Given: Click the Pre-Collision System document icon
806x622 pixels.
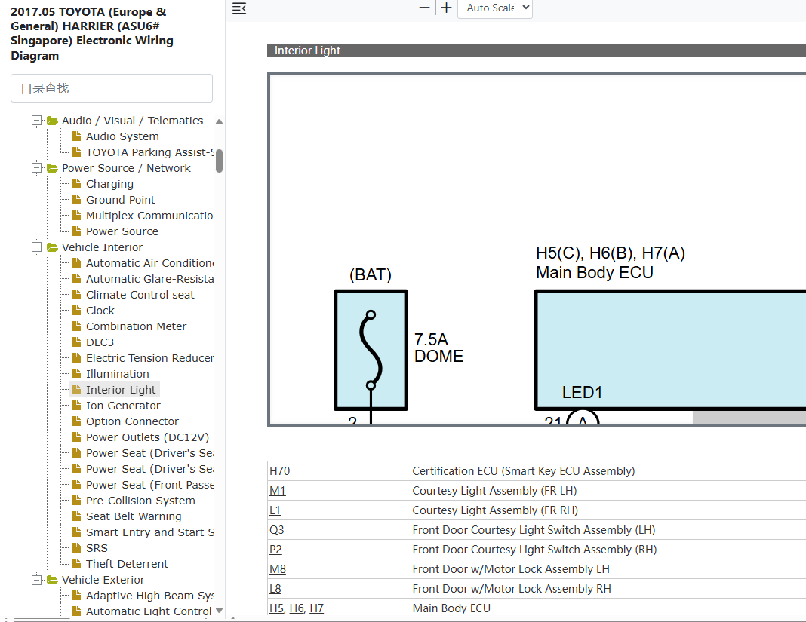Looking at the screenshot, I should pyautogui.click(x=76, y=501).
